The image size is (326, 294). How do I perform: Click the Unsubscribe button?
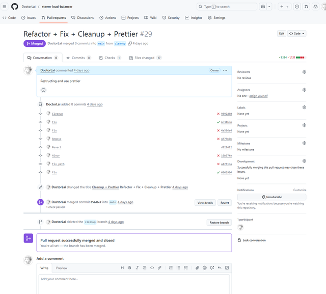(271, 197)
